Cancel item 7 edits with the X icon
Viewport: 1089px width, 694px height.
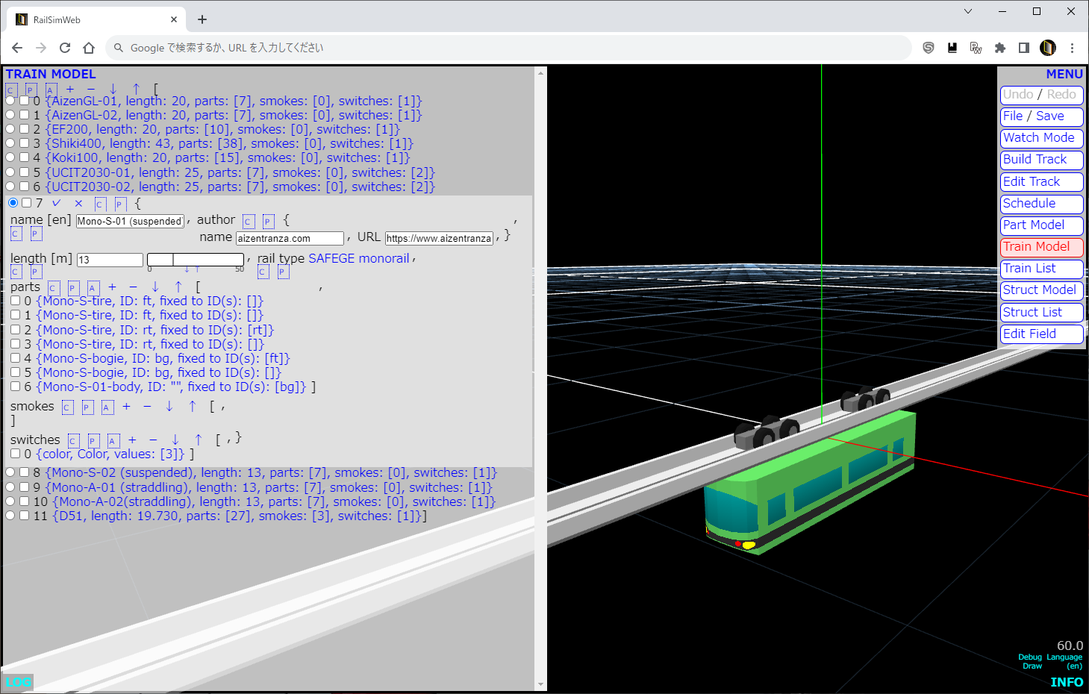[78, 203]
